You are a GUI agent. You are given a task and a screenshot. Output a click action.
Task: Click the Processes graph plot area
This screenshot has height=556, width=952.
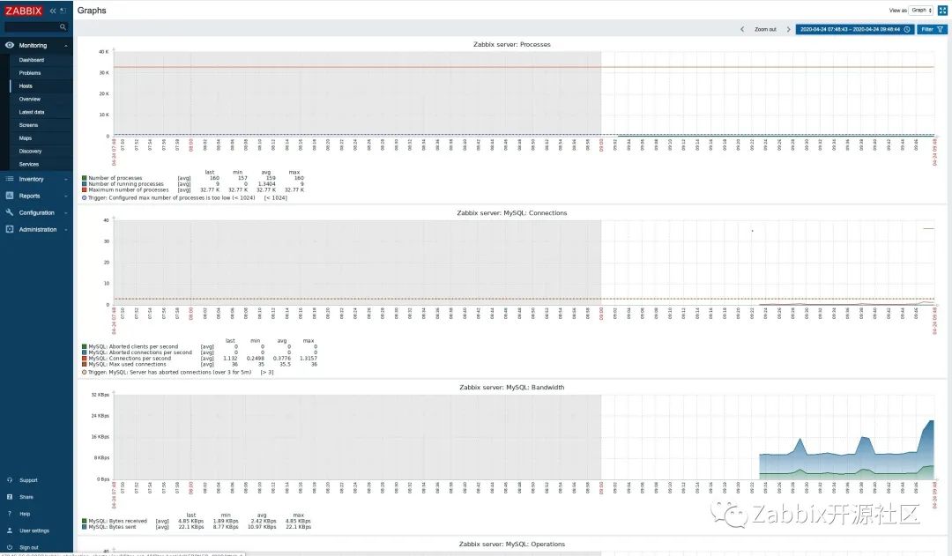point(524,93)
